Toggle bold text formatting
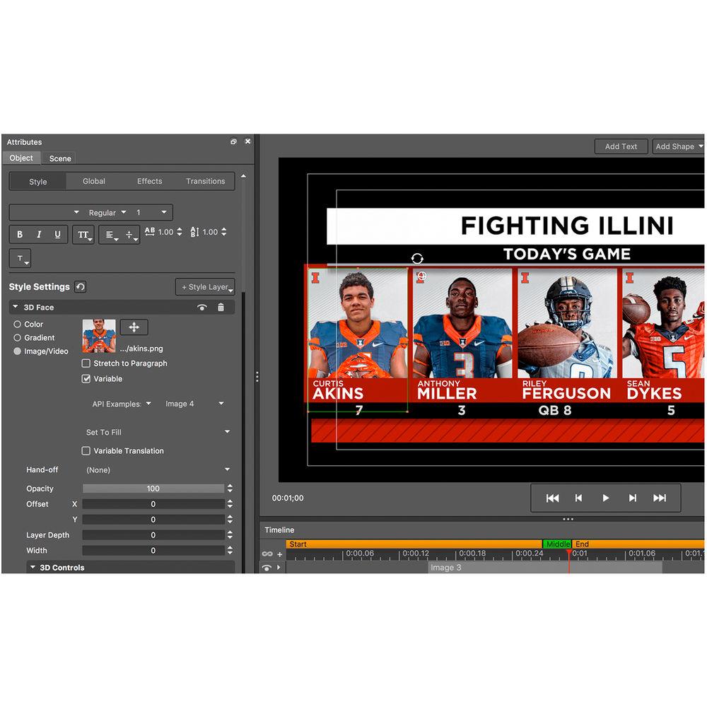 pyautogui.click(x=19, y=234)
